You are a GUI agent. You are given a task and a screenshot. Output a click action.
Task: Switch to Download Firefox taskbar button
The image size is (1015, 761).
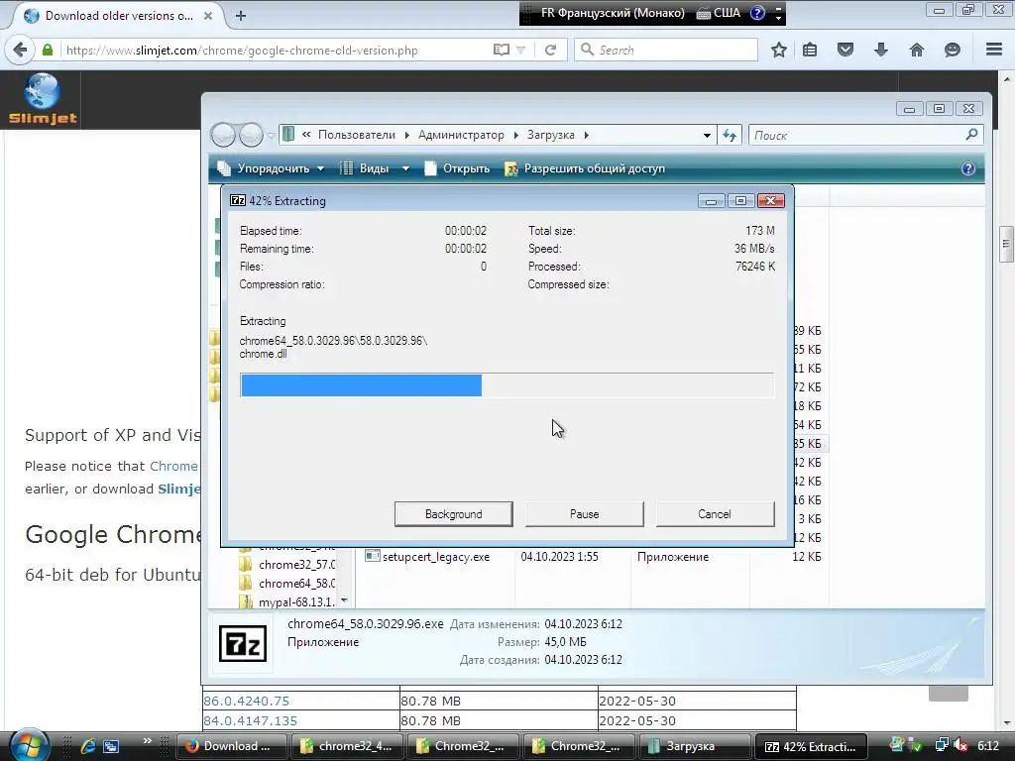coord(230,746)
